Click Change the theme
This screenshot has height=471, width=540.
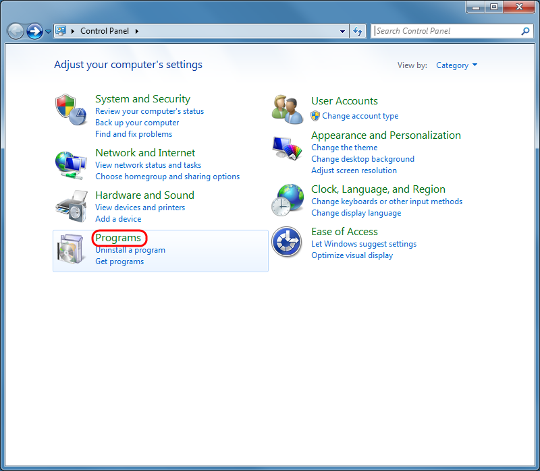click(344, 148)
